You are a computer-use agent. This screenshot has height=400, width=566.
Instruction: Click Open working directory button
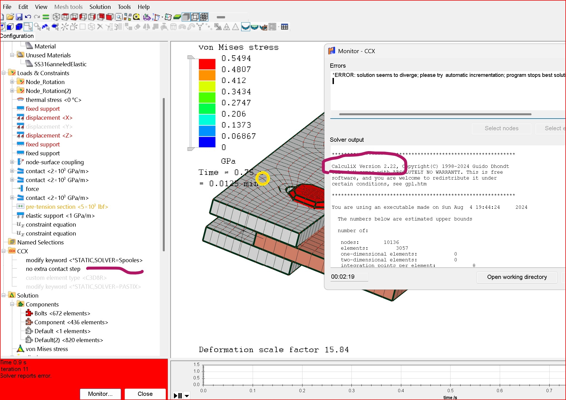tap(517, 277)
